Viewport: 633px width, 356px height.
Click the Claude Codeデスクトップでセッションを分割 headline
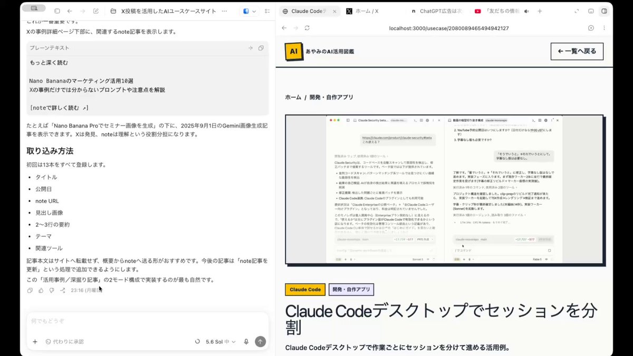coord(442,319)
